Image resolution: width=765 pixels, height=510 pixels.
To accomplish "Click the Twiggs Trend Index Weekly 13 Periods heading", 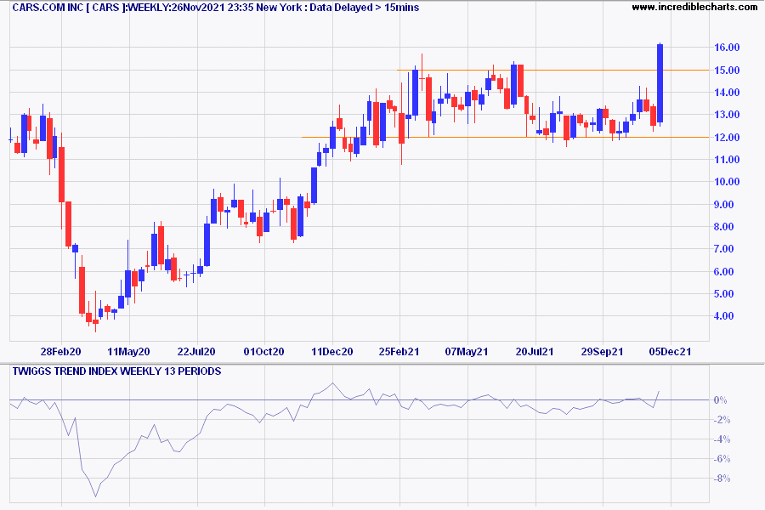I will click(x=116, y=371).
